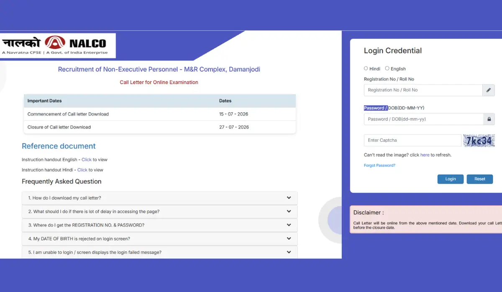Focus the Password / DOB input field
The height and width of the screenshot is (292, 502).
point(423,119)
